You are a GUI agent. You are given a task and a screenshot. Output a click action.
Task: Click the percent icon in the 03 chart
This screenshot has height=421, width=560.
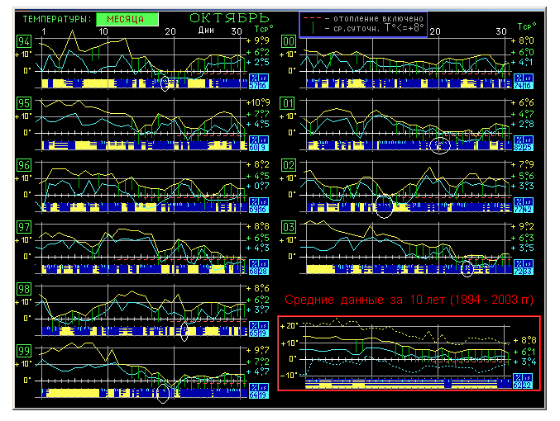519,263
